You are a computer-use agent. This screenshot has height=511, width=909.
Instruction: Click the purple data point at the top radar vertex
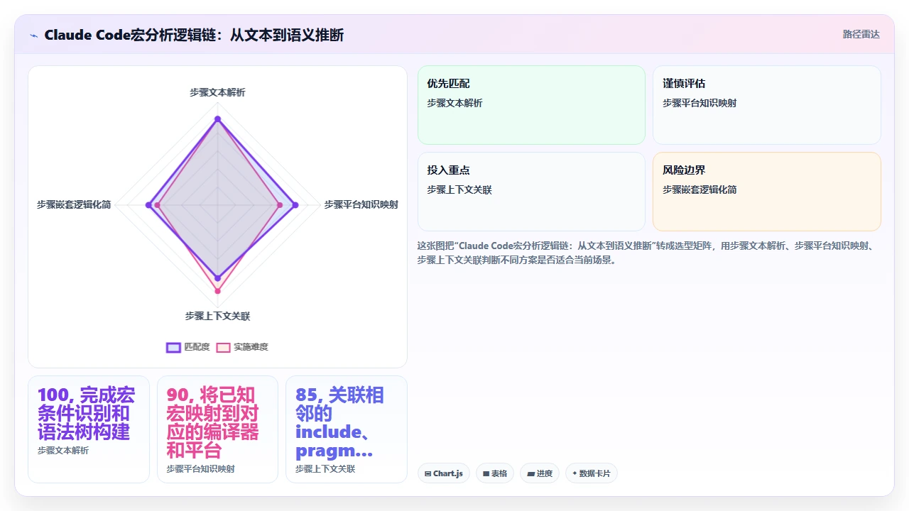click(x=217, y=119)
